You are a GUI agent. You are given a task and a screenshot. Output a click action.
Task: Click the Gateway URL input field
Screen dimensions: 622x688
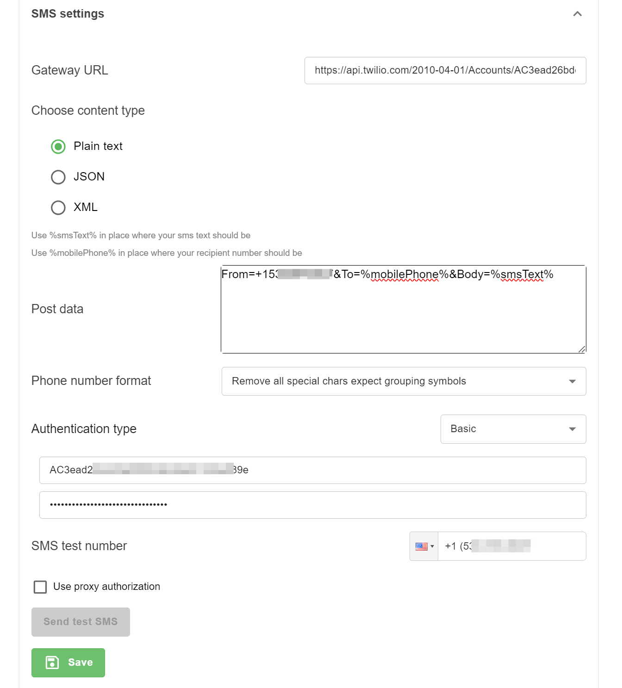(444, 70)
